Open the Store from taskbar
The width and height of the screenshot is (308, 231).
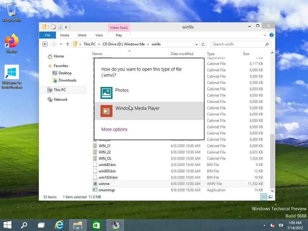(x=96, y=225)
